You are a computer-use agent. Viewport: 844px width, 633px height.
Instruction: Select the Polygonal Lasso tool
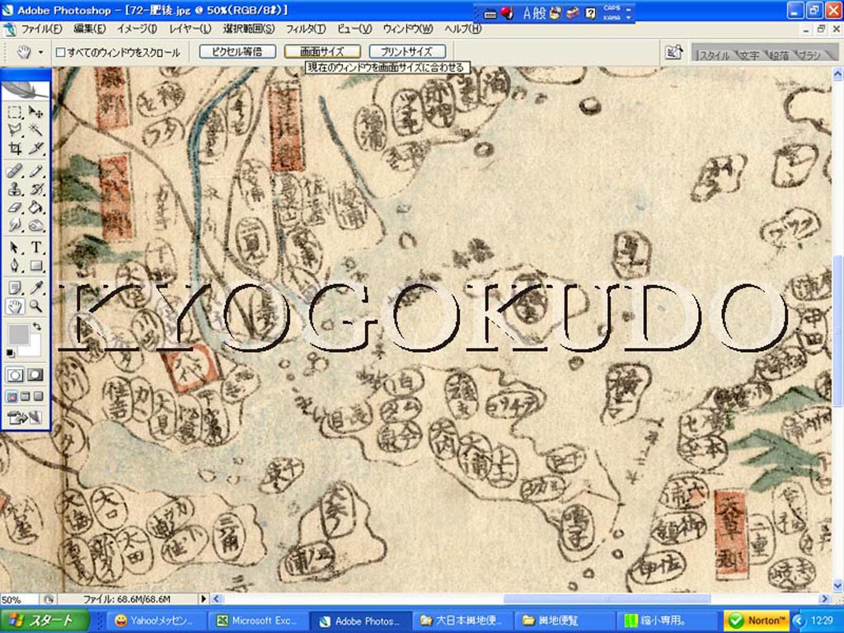[15, 129]
